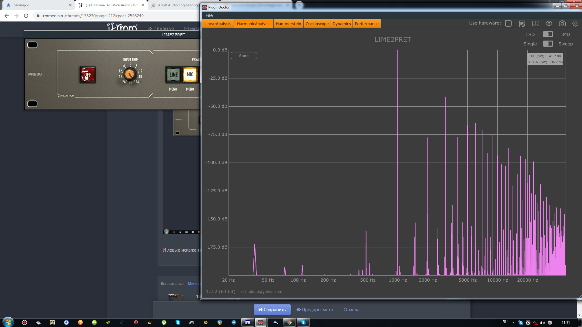Switch to the Oscilloscope tab
The image size is (582, 327).
coord(317,24)
